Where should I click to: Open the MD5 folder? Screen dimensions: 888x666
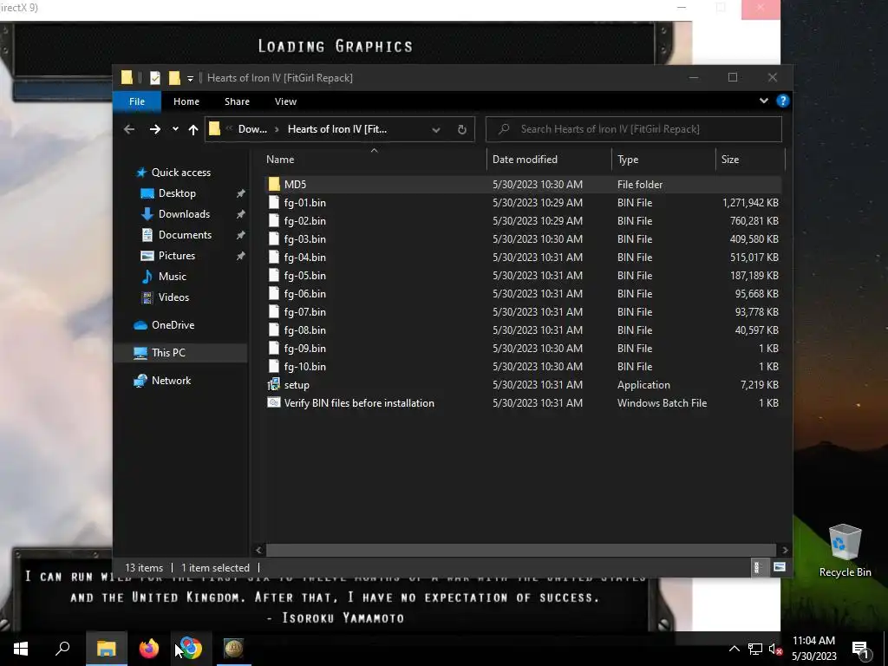click(x=295, y=184)
